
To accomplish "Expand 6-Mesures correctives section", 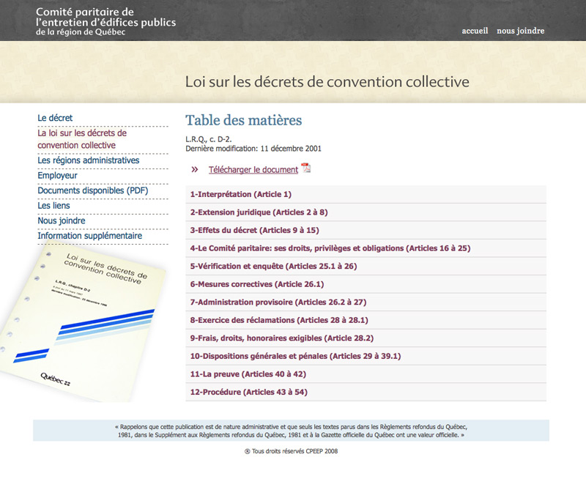I will point(256,284).
